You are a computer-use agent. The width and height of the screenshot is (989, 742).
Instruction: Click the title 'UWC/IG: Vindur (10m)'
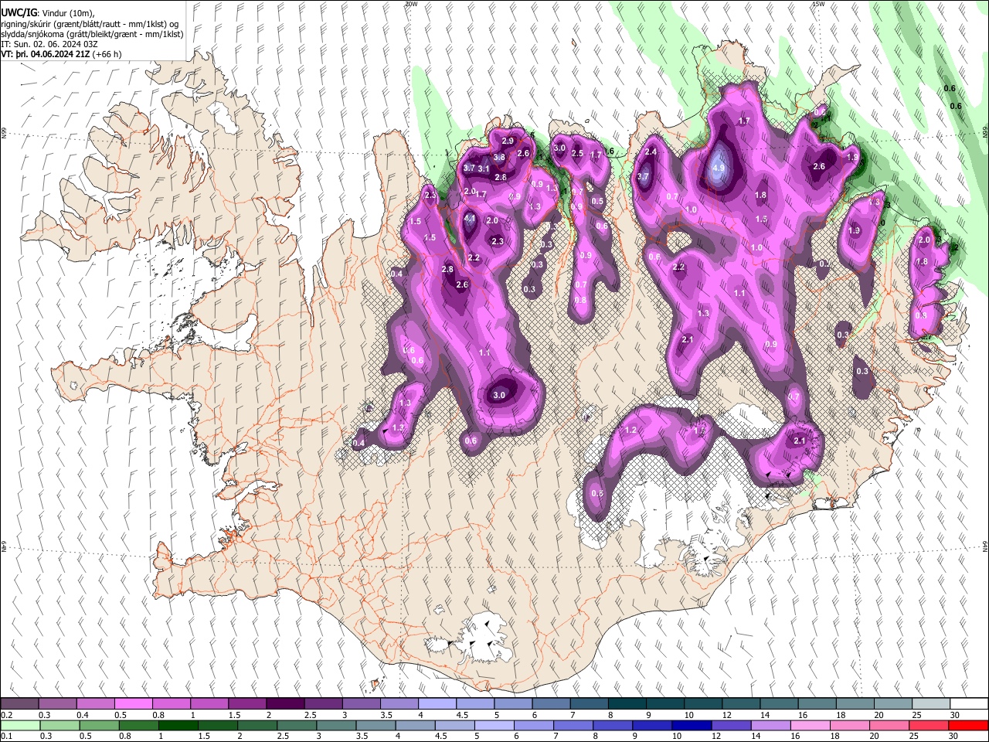pos(48,13)
